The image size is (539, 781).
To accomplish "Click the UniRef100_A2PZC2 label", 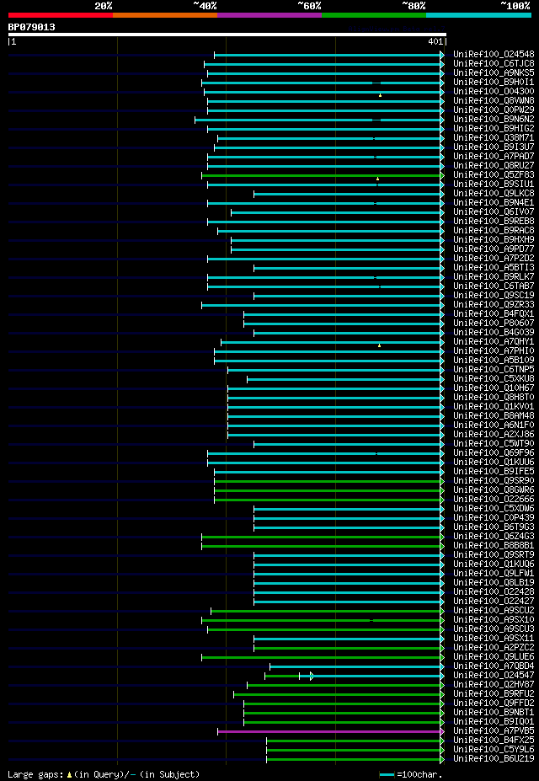I will pyautogui.click(x=494, y=648).
